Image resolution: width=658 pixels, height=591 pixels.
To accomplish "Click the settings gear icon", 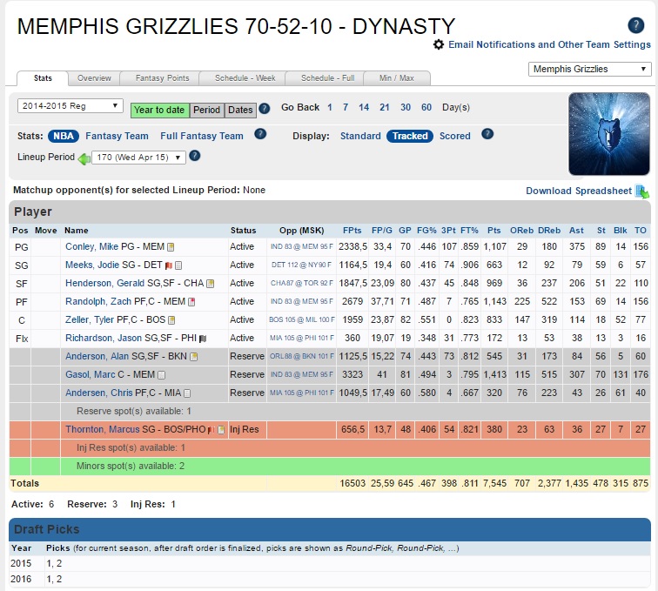I will point(439,44).
